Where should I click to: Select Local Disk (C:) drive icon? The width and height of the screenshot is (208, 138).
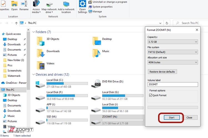tap(40, 83)
